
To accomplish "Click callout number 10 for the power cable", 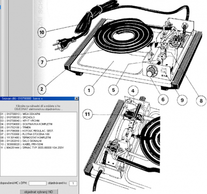I will click(x=42, y=32).
